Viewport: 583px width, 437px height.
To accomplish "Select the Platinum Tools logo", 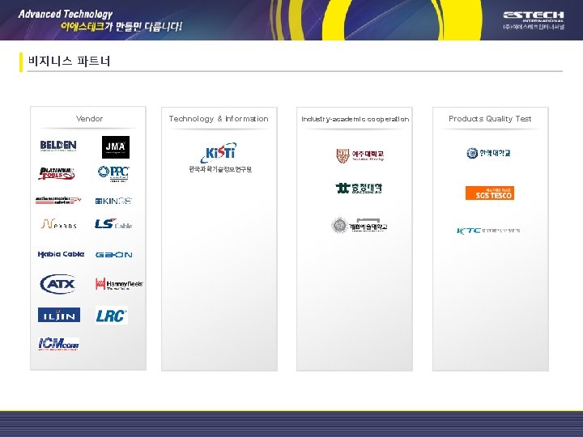I will tap(57, 173).
